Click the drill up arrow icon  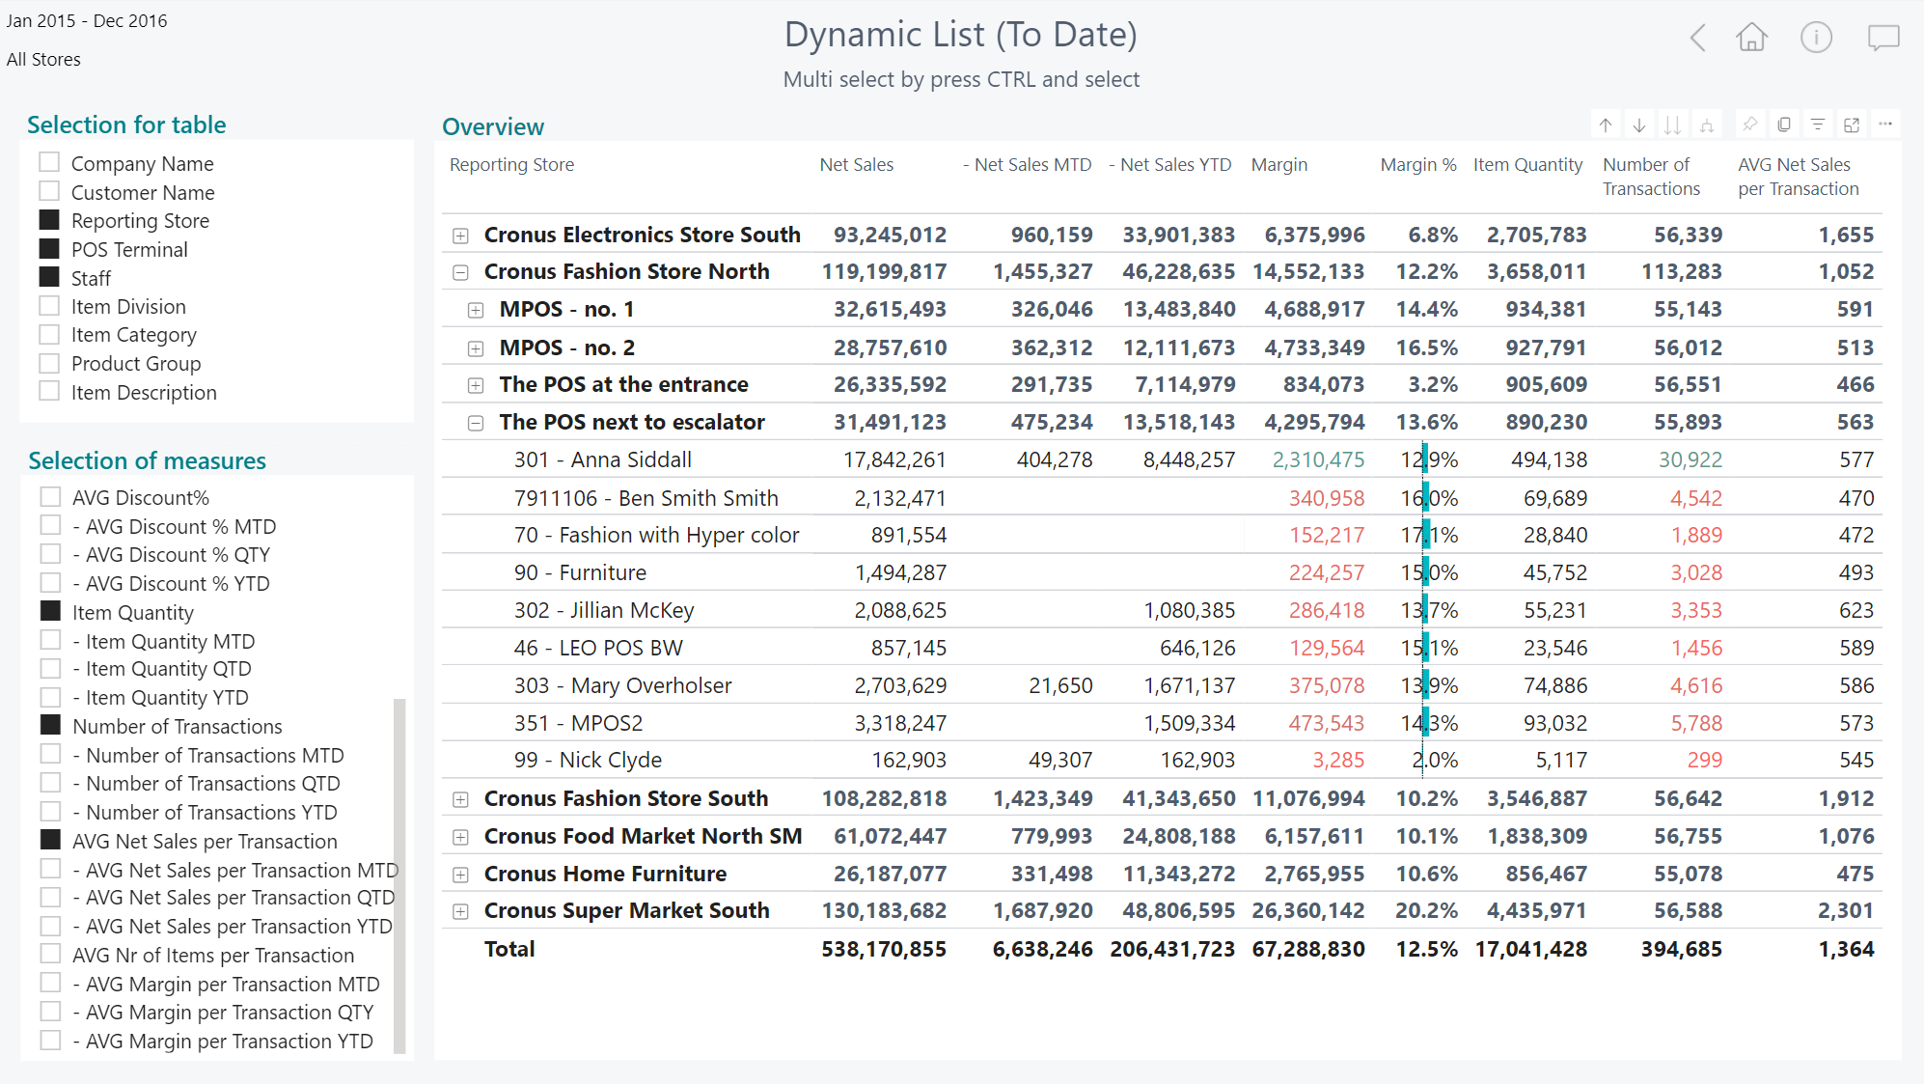[x=1606, y=125]
